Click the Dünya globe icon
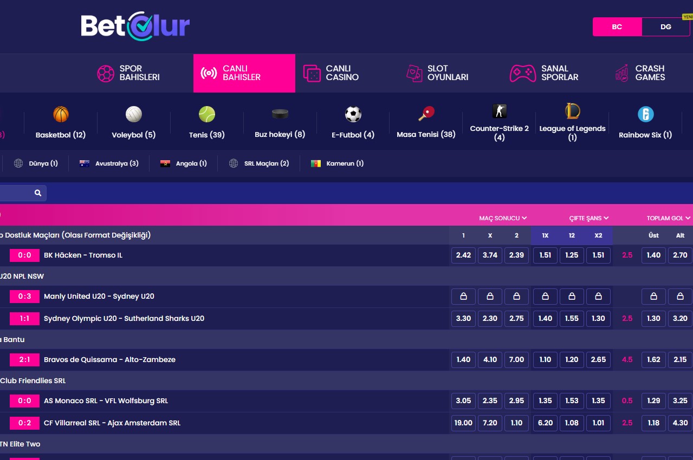This screenshot has height=460, width=693. 18,163
